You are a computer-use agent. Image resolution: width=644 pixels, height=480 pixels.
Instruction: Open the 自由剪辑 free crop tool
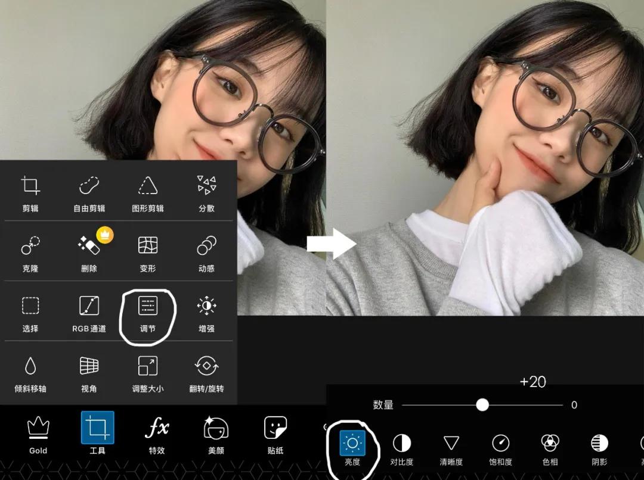[x=88, y=194]
